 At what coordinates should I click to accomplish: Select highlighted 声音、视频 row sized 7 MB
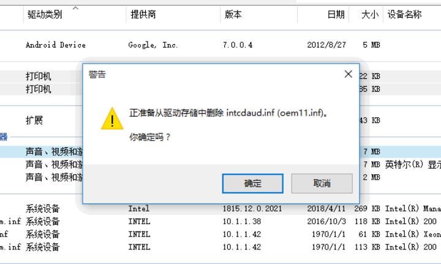[x=221, y=152]
